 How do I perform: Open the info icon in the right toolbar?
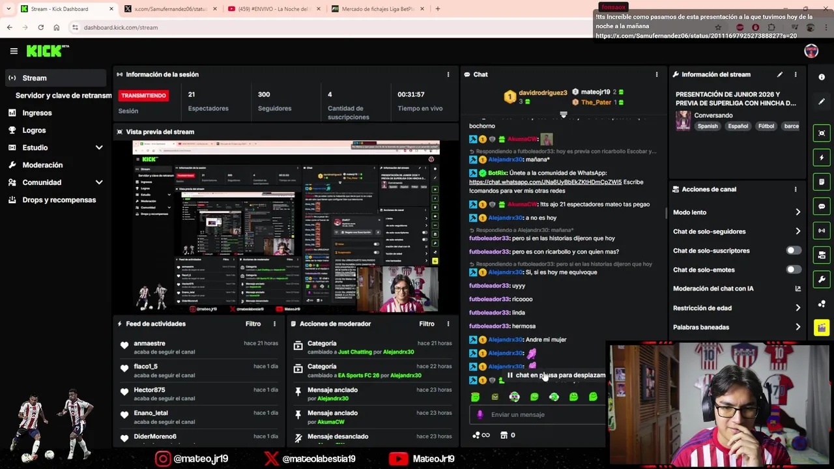822,77
